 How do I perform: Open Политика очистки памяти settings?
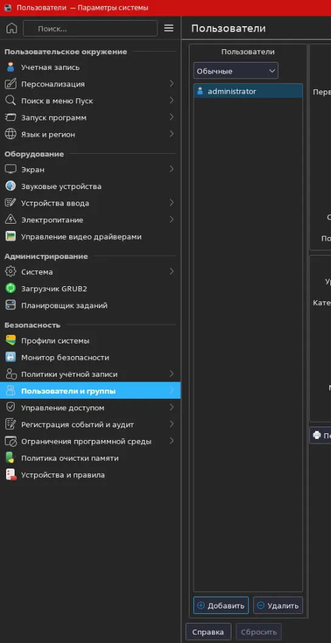pos(90,458)
